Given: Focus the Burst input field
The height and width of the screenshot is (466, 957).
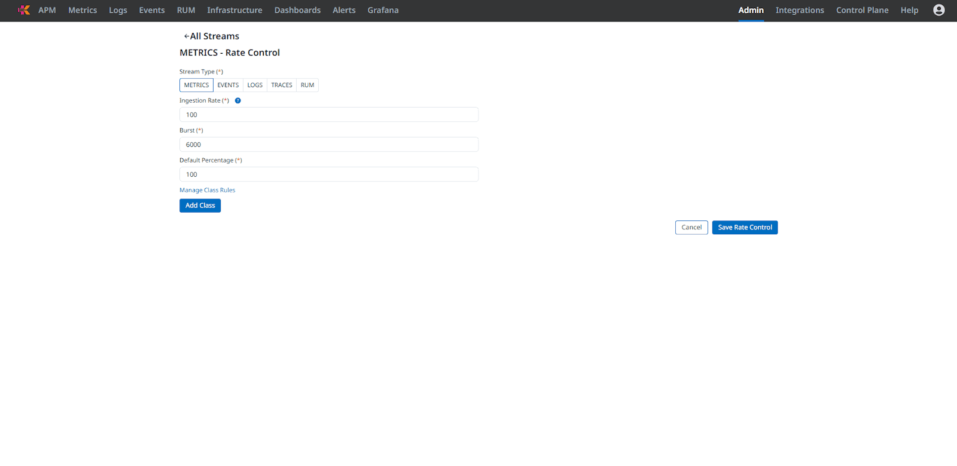Looking at the screenshot, I should [329, 145].
